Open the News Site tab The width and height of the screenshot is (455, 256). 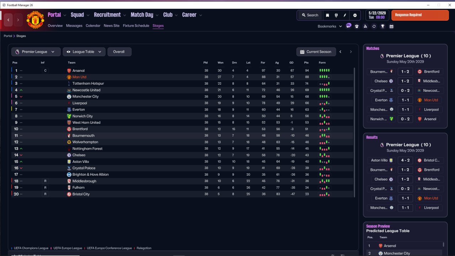pyautogui.click(x=112, y=26)
